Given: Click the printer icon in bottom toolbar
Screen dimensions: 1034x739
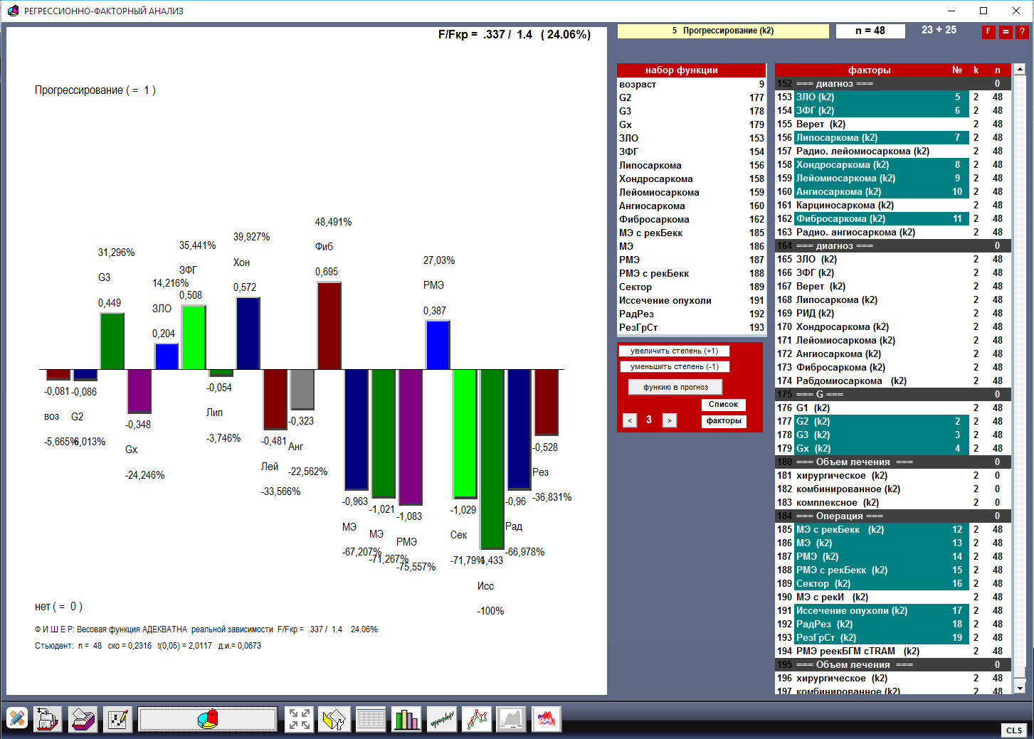Looking at the screenshot, I should [x=83, y=719].
